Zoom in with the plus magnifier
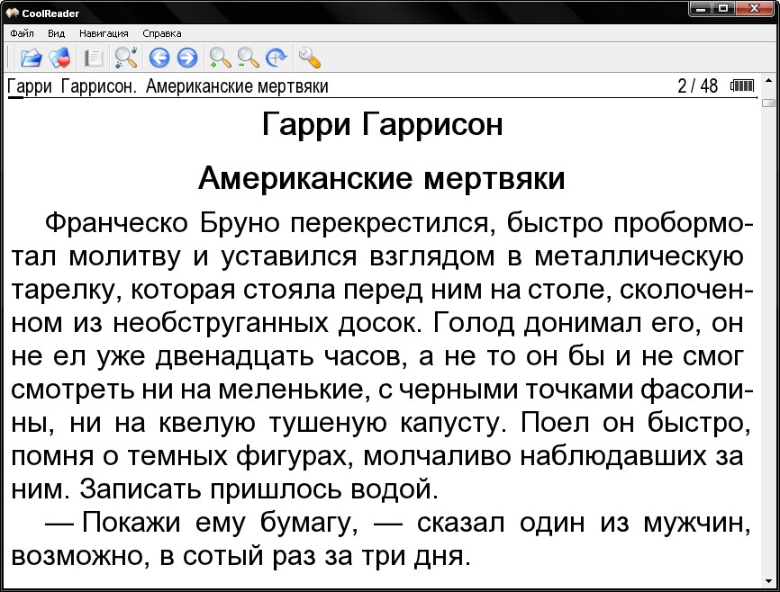The image size is (780, 592). 220,58
